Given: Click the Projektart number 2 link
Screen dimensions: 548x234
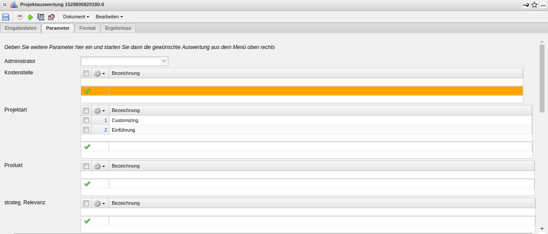Looking at the screenshot, I should point(106,130).
